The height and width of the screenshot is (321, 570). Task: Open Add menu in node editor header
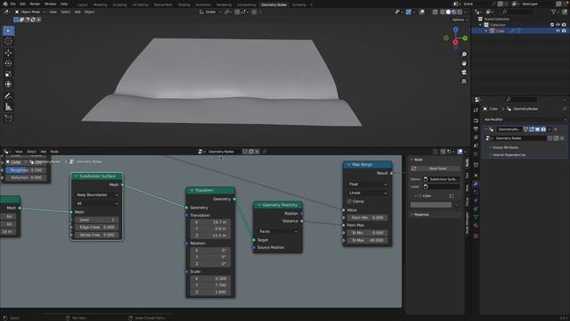click(44, 152)
